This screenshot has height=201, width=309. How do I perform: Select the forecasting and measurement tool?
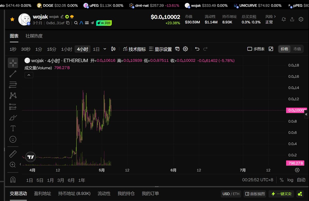13,106
